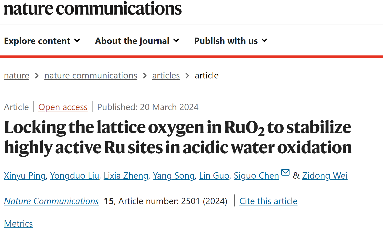The width and height of the screenshot is (383, 231).
Task: Open the Publish with us menu
Action: 231,41
